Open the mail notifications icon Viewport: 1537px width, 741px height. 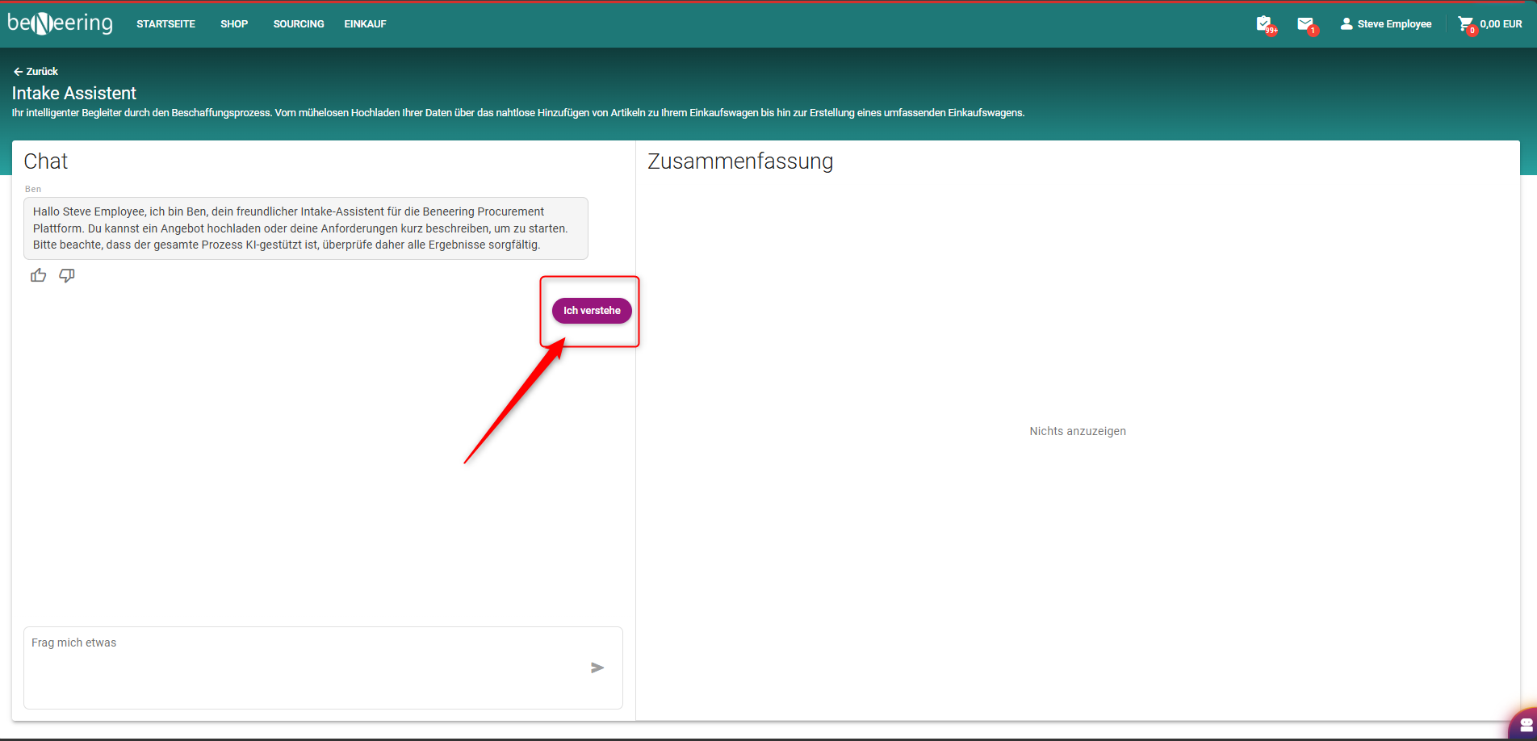1306,24
